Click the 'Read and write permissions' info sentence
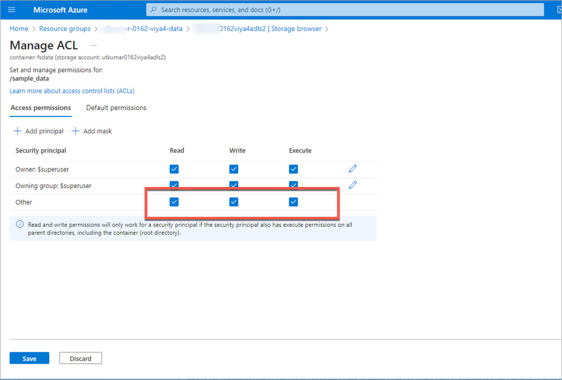Screen dimensions: 562x380 pos(190,229)
